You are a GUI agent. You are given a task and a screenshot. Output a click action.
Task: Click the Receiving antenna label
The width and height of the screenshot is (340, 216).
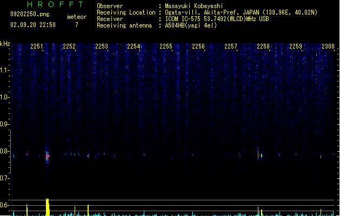[124, 25]
